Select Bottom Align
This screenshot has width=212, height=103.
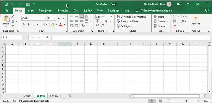81,17
